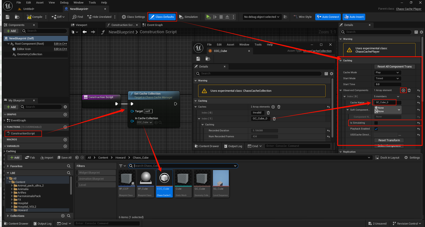Click Dock in Layout
This screenshot has height=227, width=425.
pyautogui.click(x=387, y=158)
